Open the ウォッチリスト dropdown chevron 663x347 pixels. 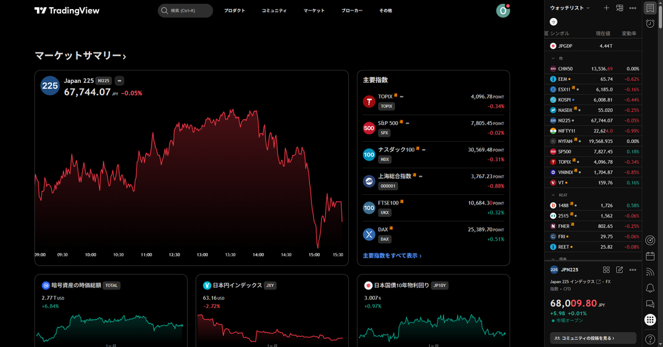pos(588,8)
